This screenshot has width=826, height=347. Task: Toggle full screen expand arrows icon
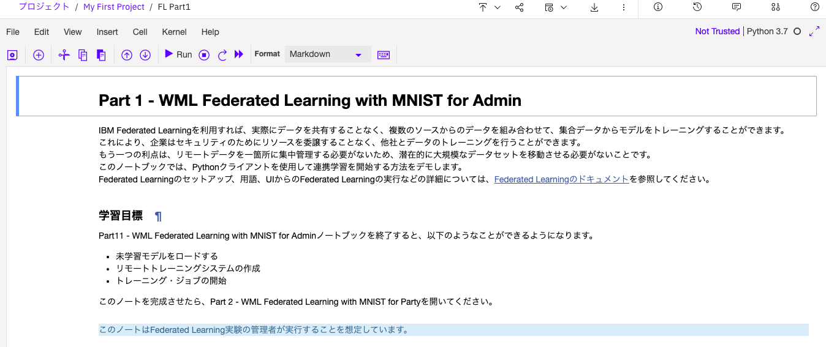(x=814, y=31)
